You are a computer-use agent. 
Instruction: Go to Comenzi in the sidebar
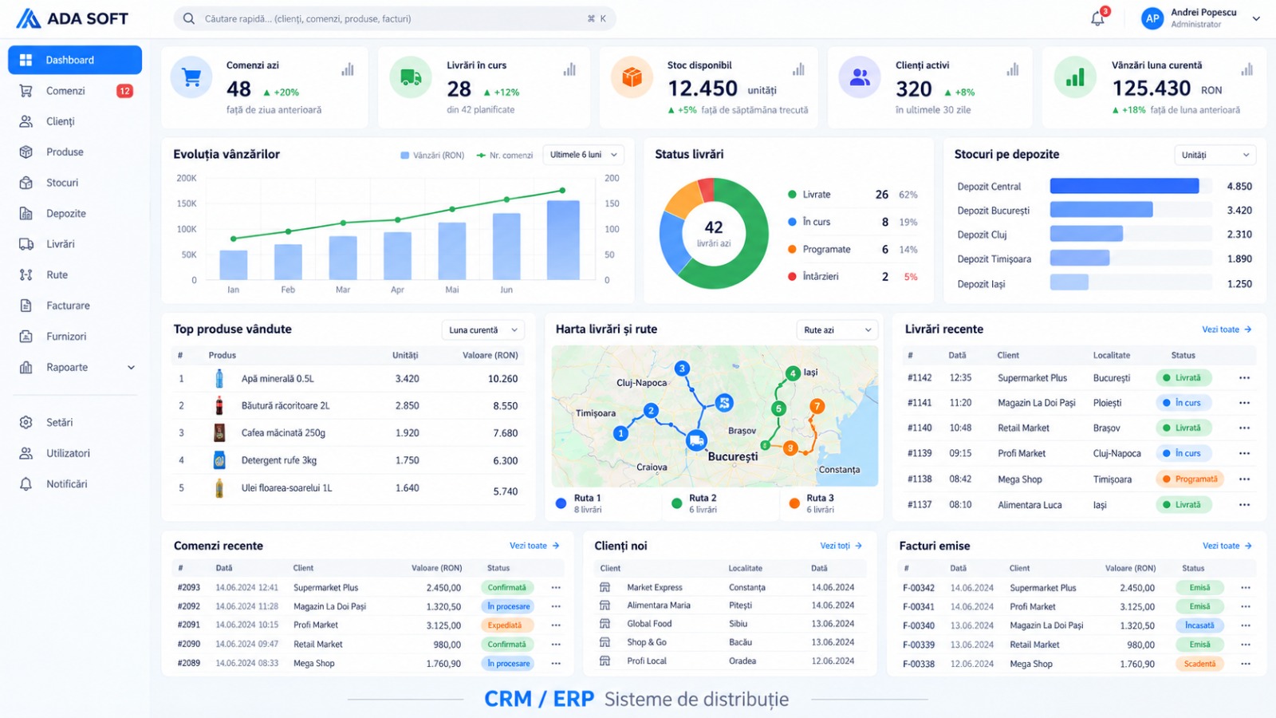pos(75,91)
